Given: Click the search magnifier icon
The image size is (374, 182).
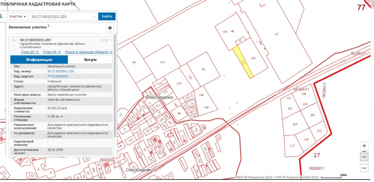Looking at the screenshot, I should click(1, 16).
